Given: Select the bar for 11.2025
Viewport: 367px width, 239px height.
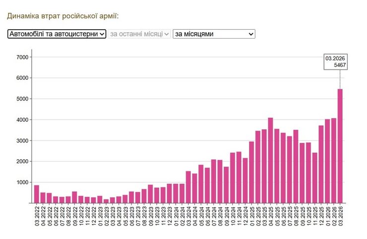Looking at the screenshot, I should point(314,178).
